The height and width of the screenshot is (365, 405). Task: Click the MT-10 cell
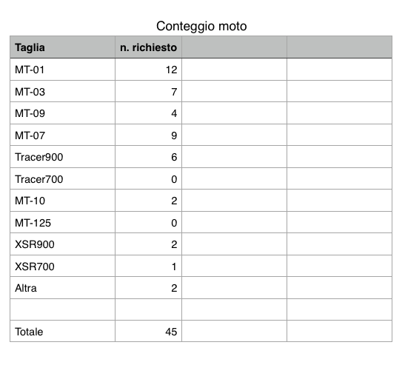pos(62,200)
